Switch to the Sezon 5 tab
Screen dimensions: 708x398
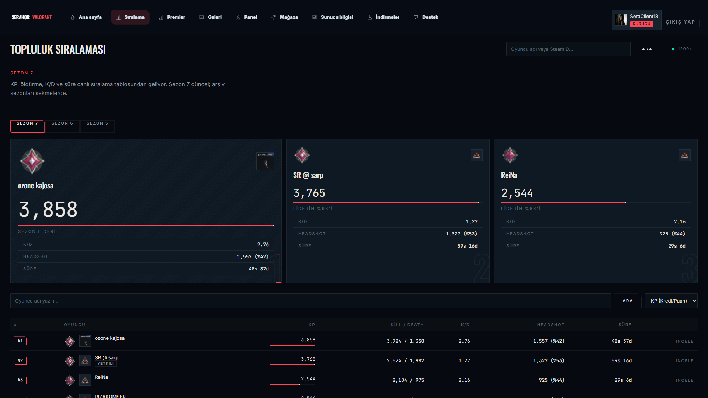pos(97,126)
